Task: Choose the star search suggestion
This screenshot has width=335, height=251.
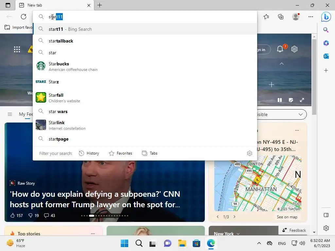Action: click(145, 53)
